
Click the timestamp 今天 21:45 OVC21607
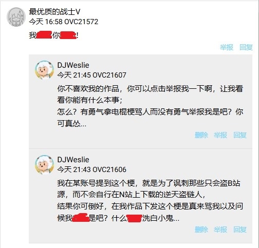[91, 75]
